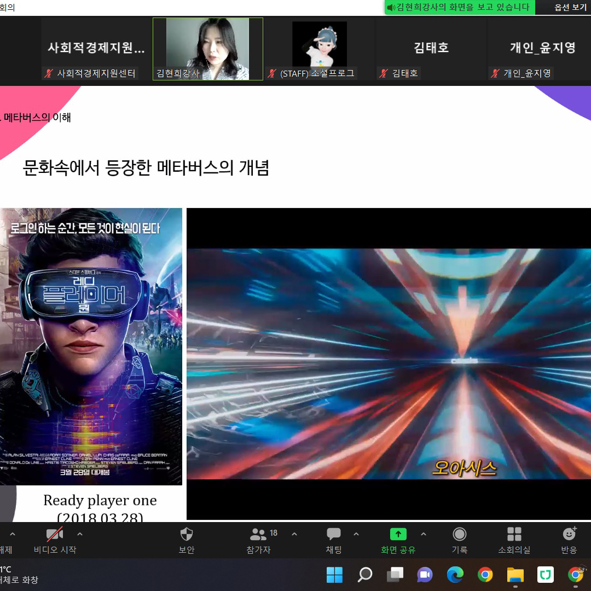Open the Teams Chat taskbar icon
Screen dimensions: 591x591
425,575
